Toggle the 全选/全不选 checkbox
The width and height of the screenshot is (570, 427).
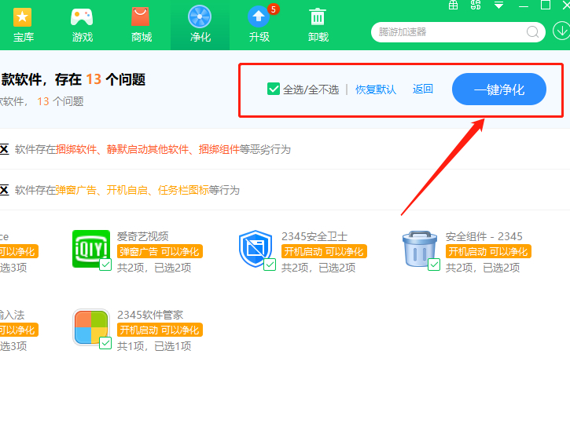tap(274, 89)
